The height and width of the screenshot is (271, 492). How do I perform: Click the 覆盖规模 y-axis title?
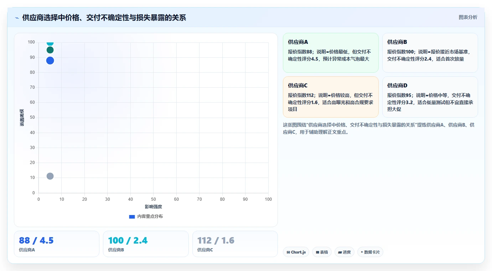[22, 118]
